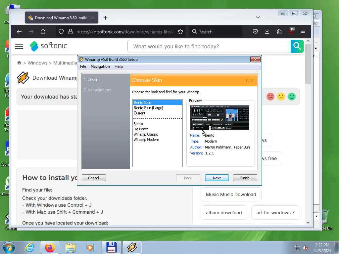Screen dimensions: 339x254
Task: Select step 1. Skin in sidebar
Action: tap(90, 79)
